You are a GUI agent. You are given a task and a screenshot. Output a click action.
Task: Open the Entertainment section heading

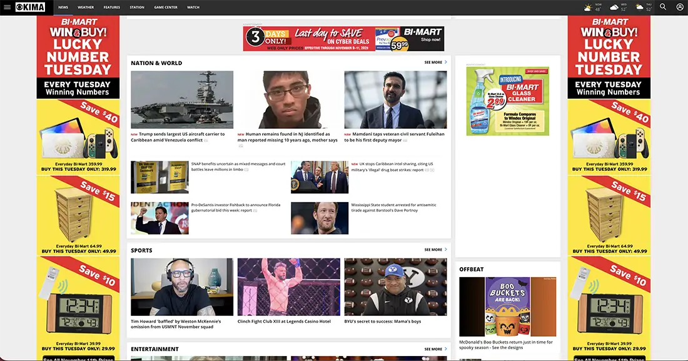tap(154, 349)
